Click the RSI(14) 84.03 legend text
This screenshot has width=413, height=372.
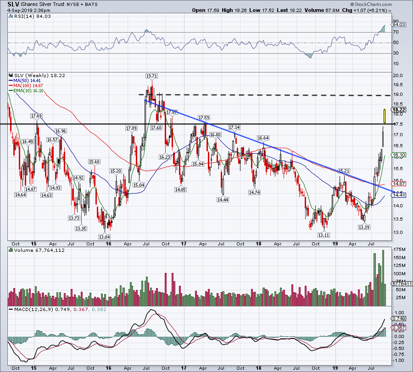pos(32,17)
